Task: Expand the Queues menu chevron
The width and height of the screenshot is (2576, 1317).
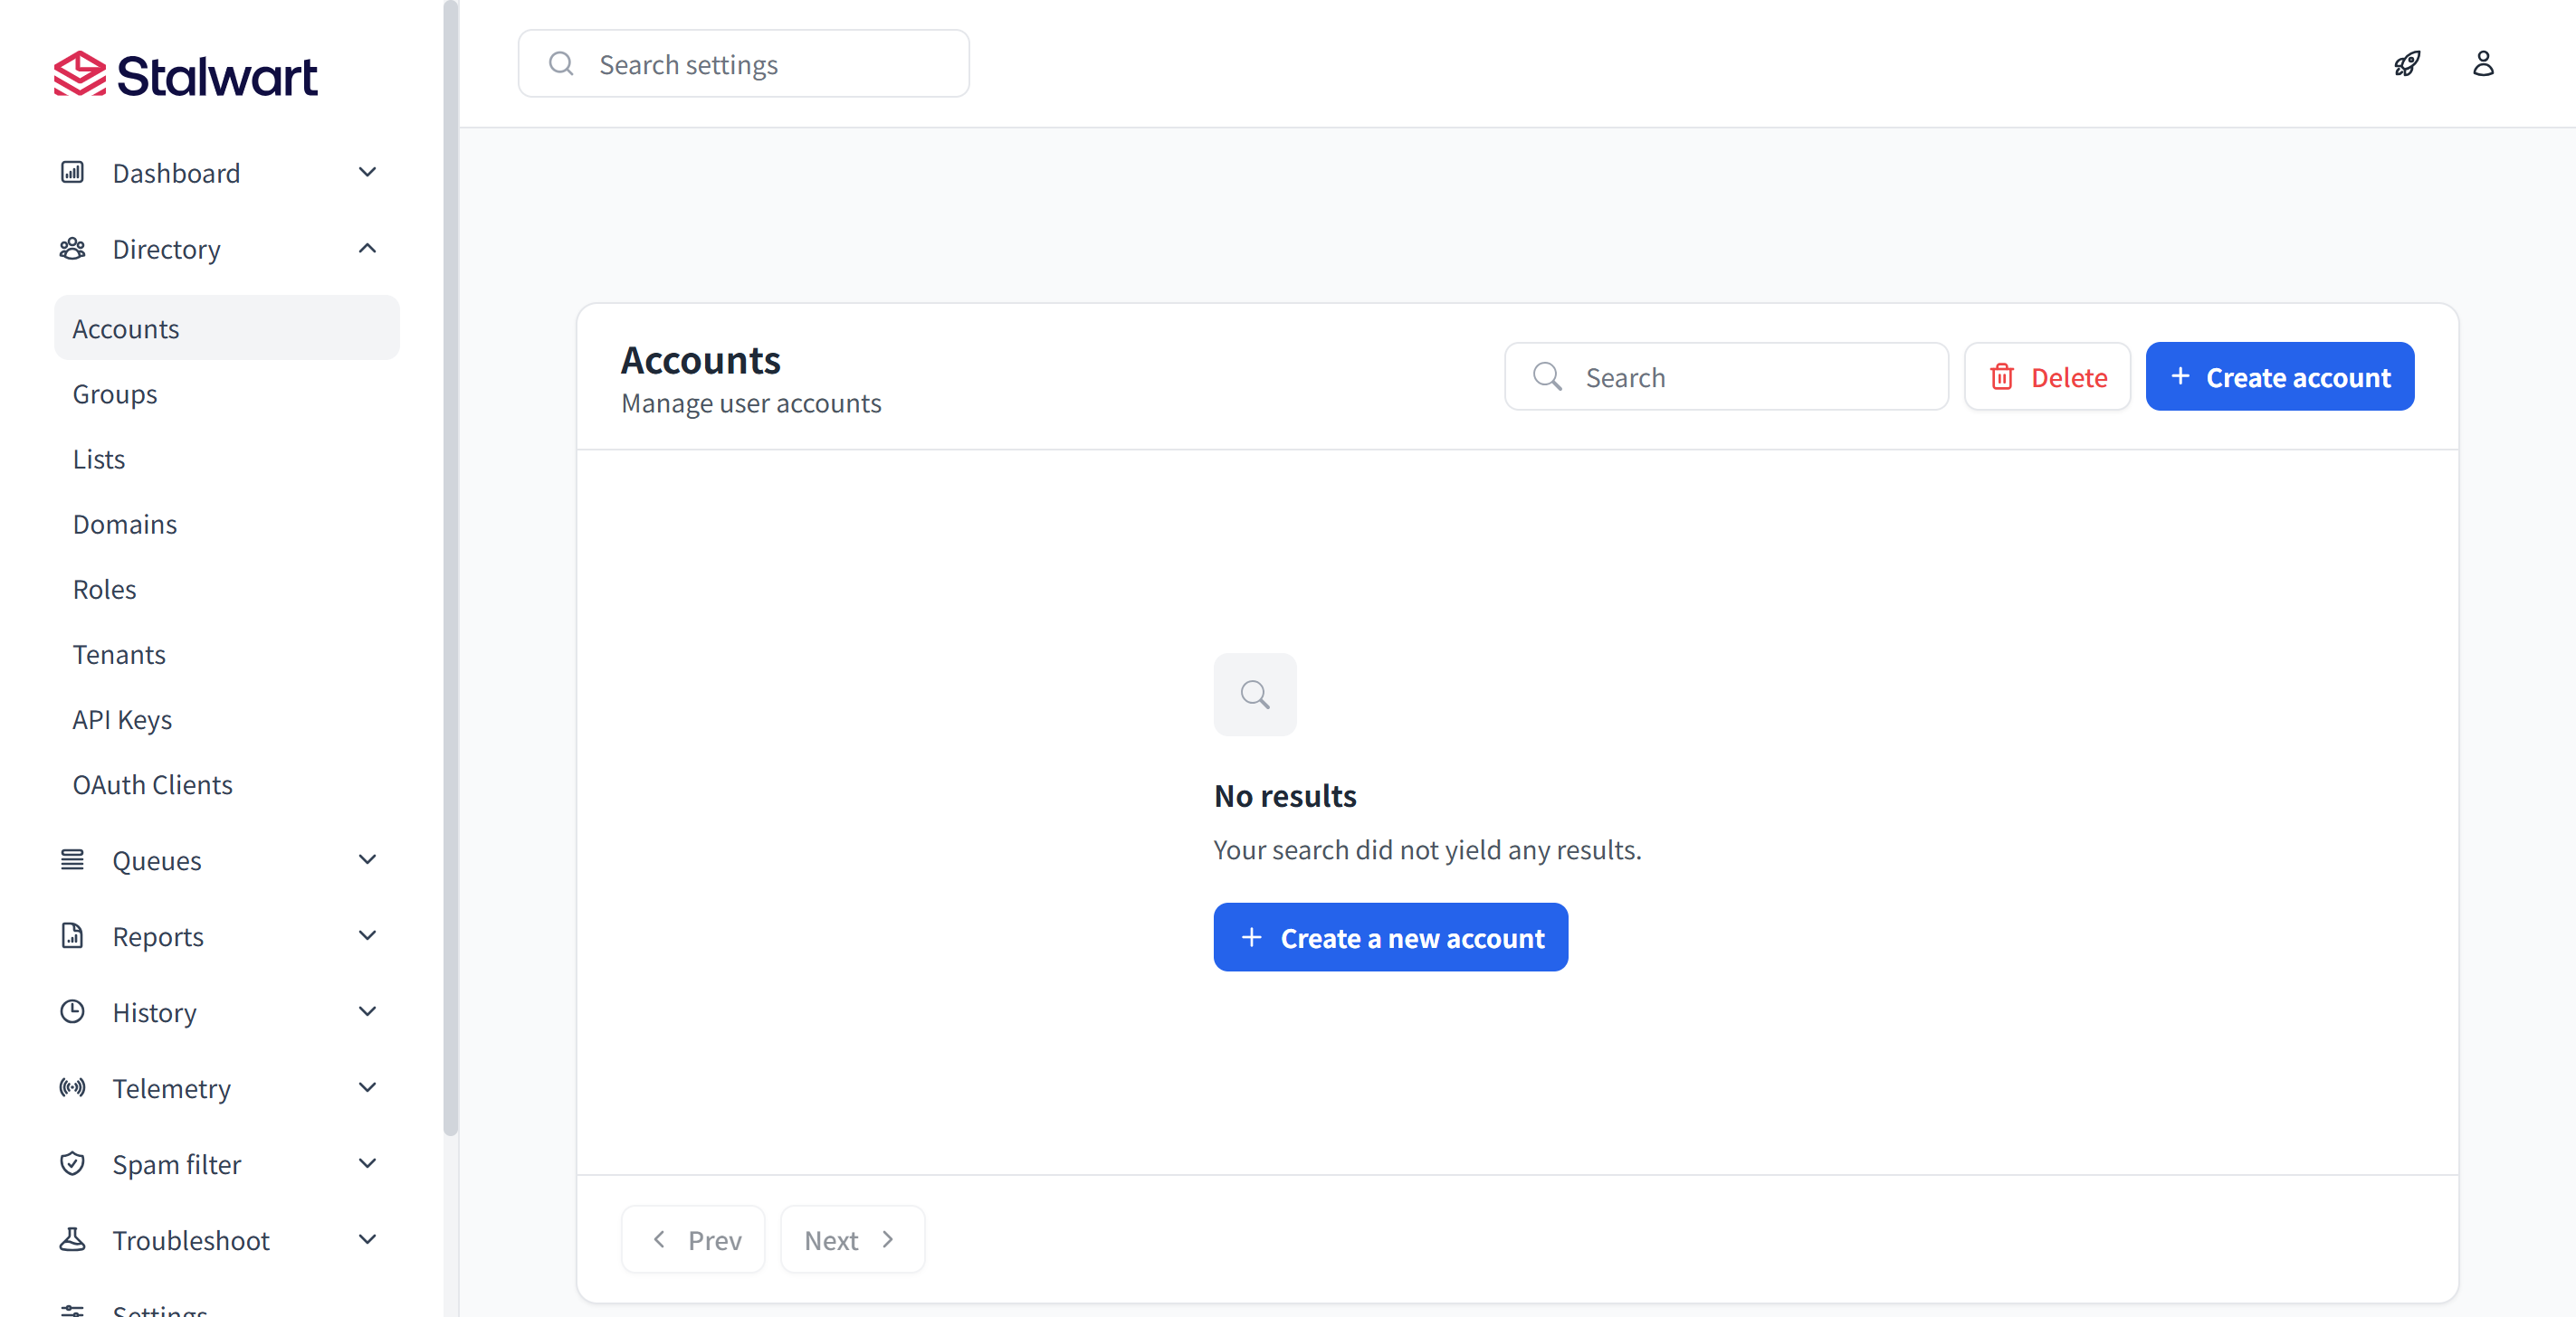Action: click(367, 859)
